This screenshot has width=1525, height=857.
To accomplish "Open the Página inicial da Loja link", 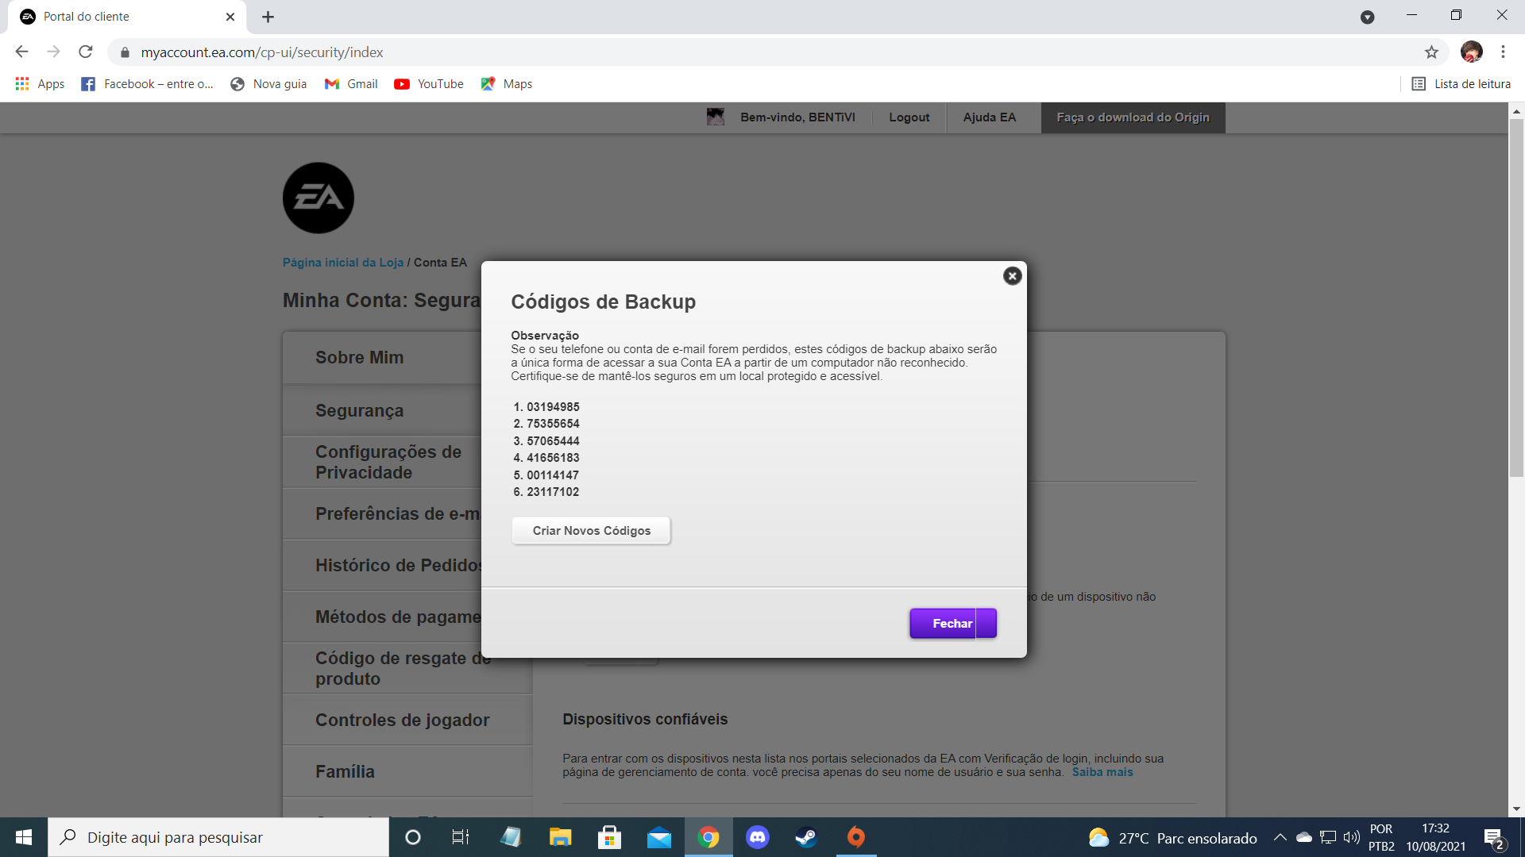I will click(343, 263).
